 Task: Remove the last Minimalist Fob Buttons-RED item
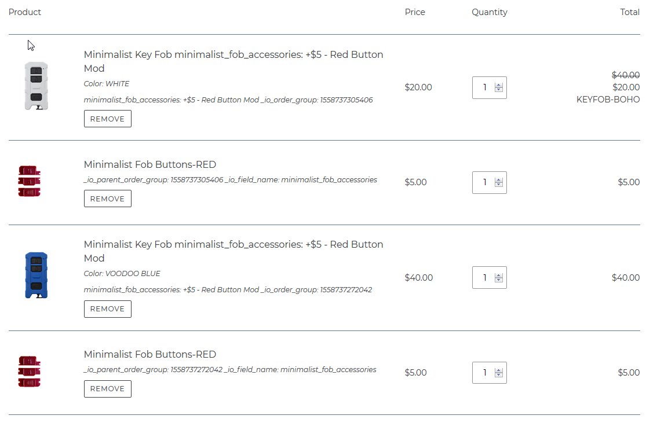pyautogui.click(x=108, y=389)
